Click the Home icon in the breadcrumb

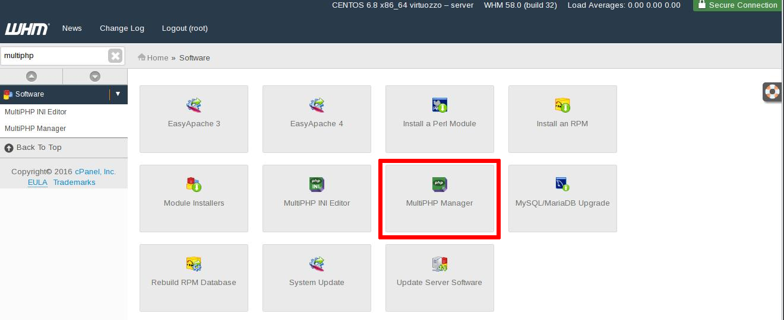point(142,57)
